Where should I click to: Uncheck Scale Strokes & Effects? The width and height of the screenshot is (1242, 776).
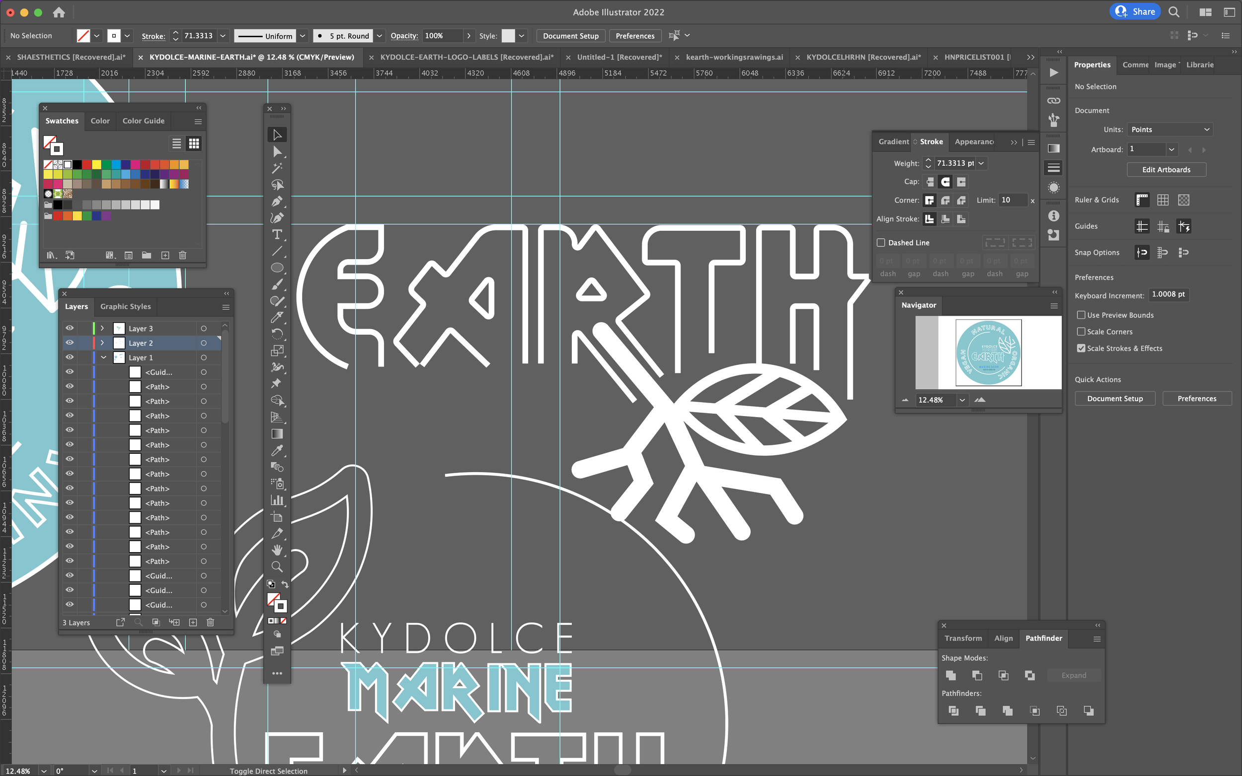point(1081,348)
